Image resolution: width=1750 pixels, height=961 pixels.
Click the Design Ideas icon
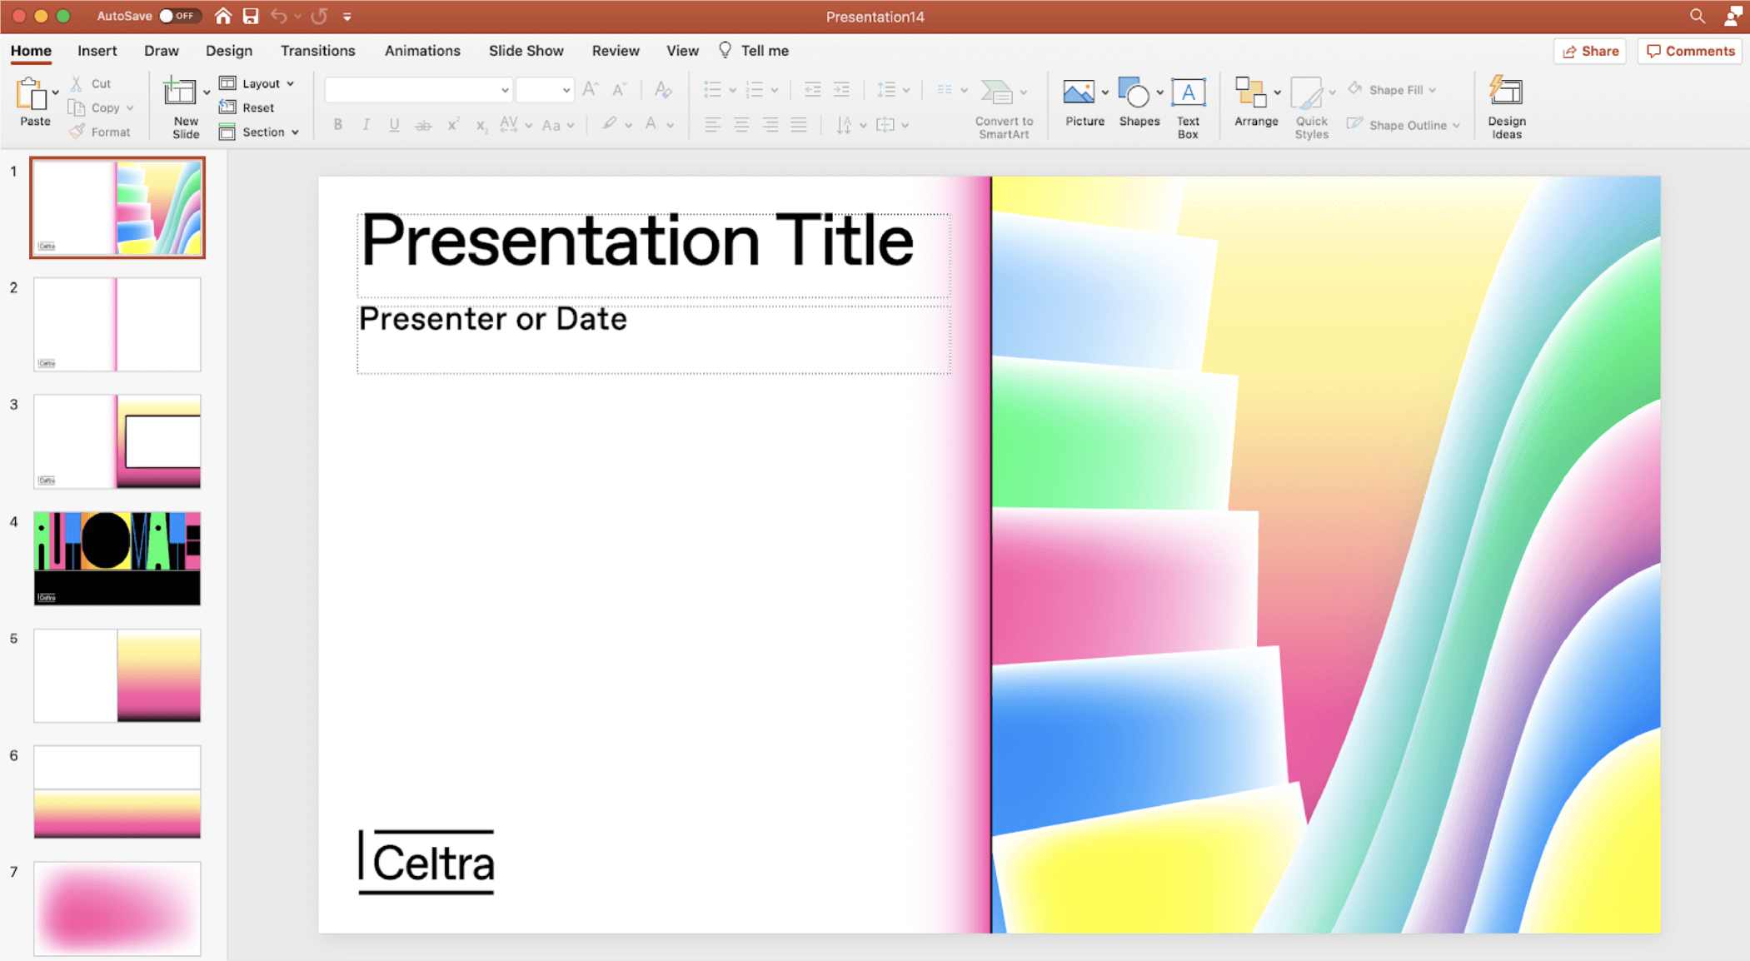(1506, 92)
